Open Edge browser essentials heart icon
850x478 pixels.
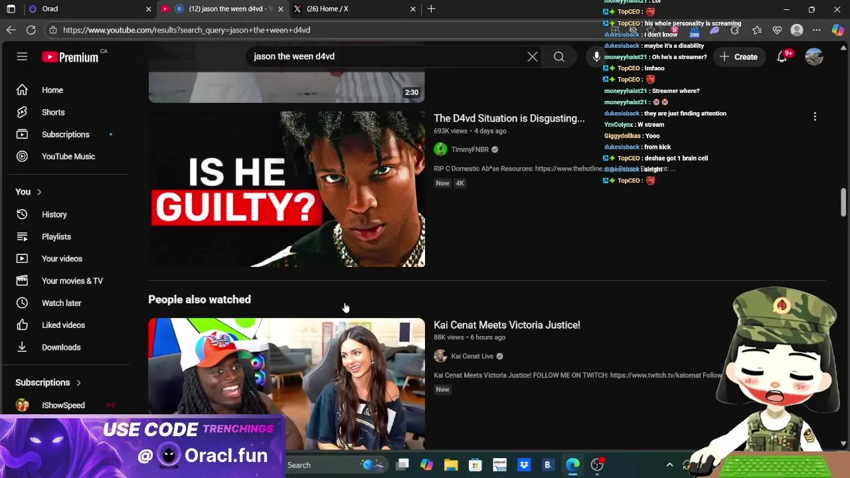[777, 30]
